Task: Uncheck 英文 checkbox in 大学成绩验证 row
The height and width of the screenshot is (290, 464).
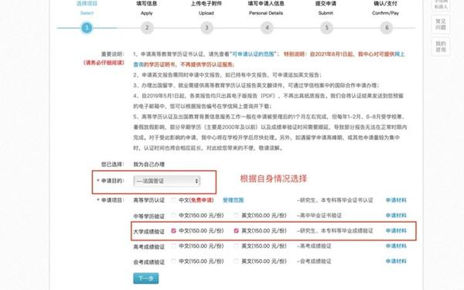Action: (x=236, y=230)
